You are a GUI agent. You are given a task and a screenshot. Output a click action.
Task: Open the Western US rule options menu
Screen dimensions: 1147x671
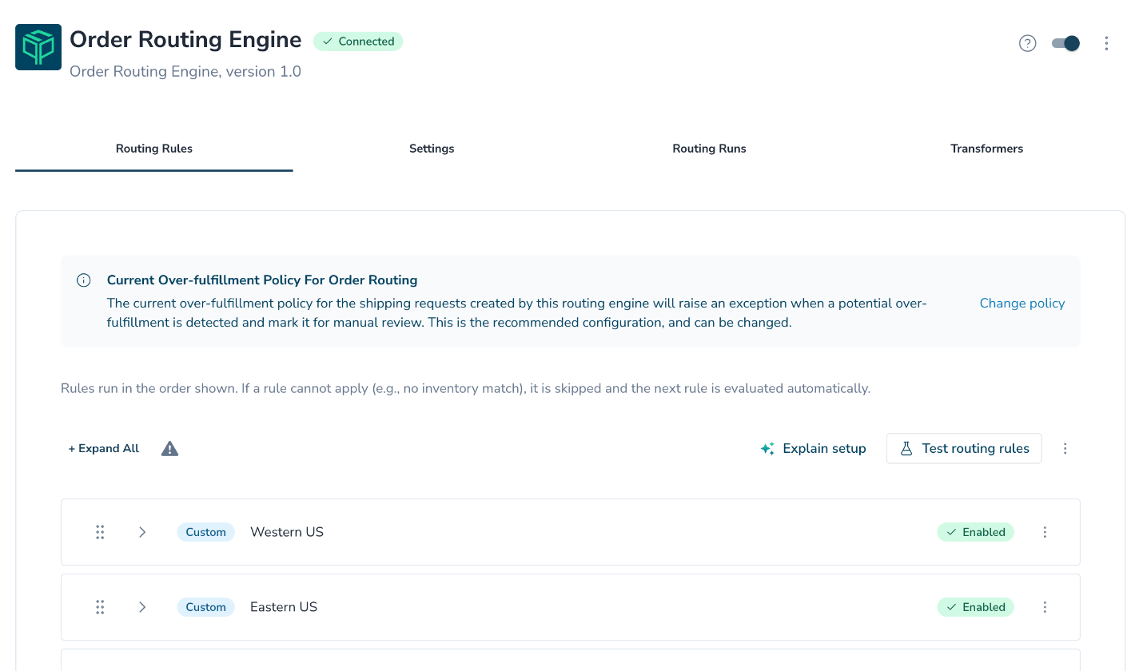[1045, 532]
